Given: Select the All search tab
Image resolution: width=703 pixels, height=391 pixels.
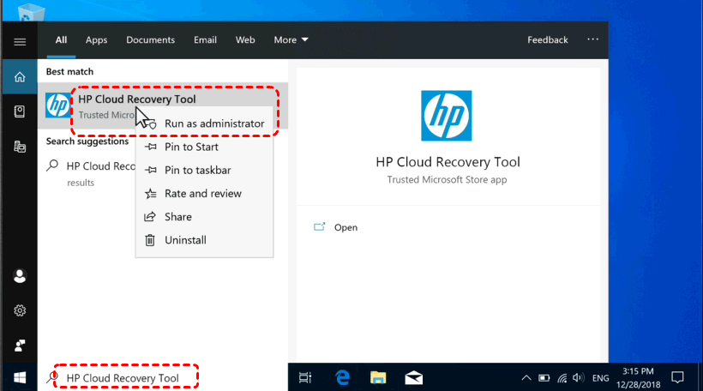Looking at the screenshot, I should pos(61,40).
